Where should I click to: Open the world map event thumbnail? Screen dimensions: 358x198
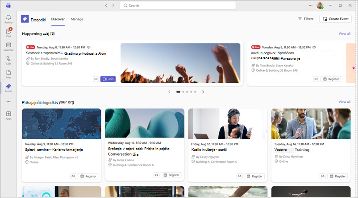pyautogui.click(x=62, y=124)
